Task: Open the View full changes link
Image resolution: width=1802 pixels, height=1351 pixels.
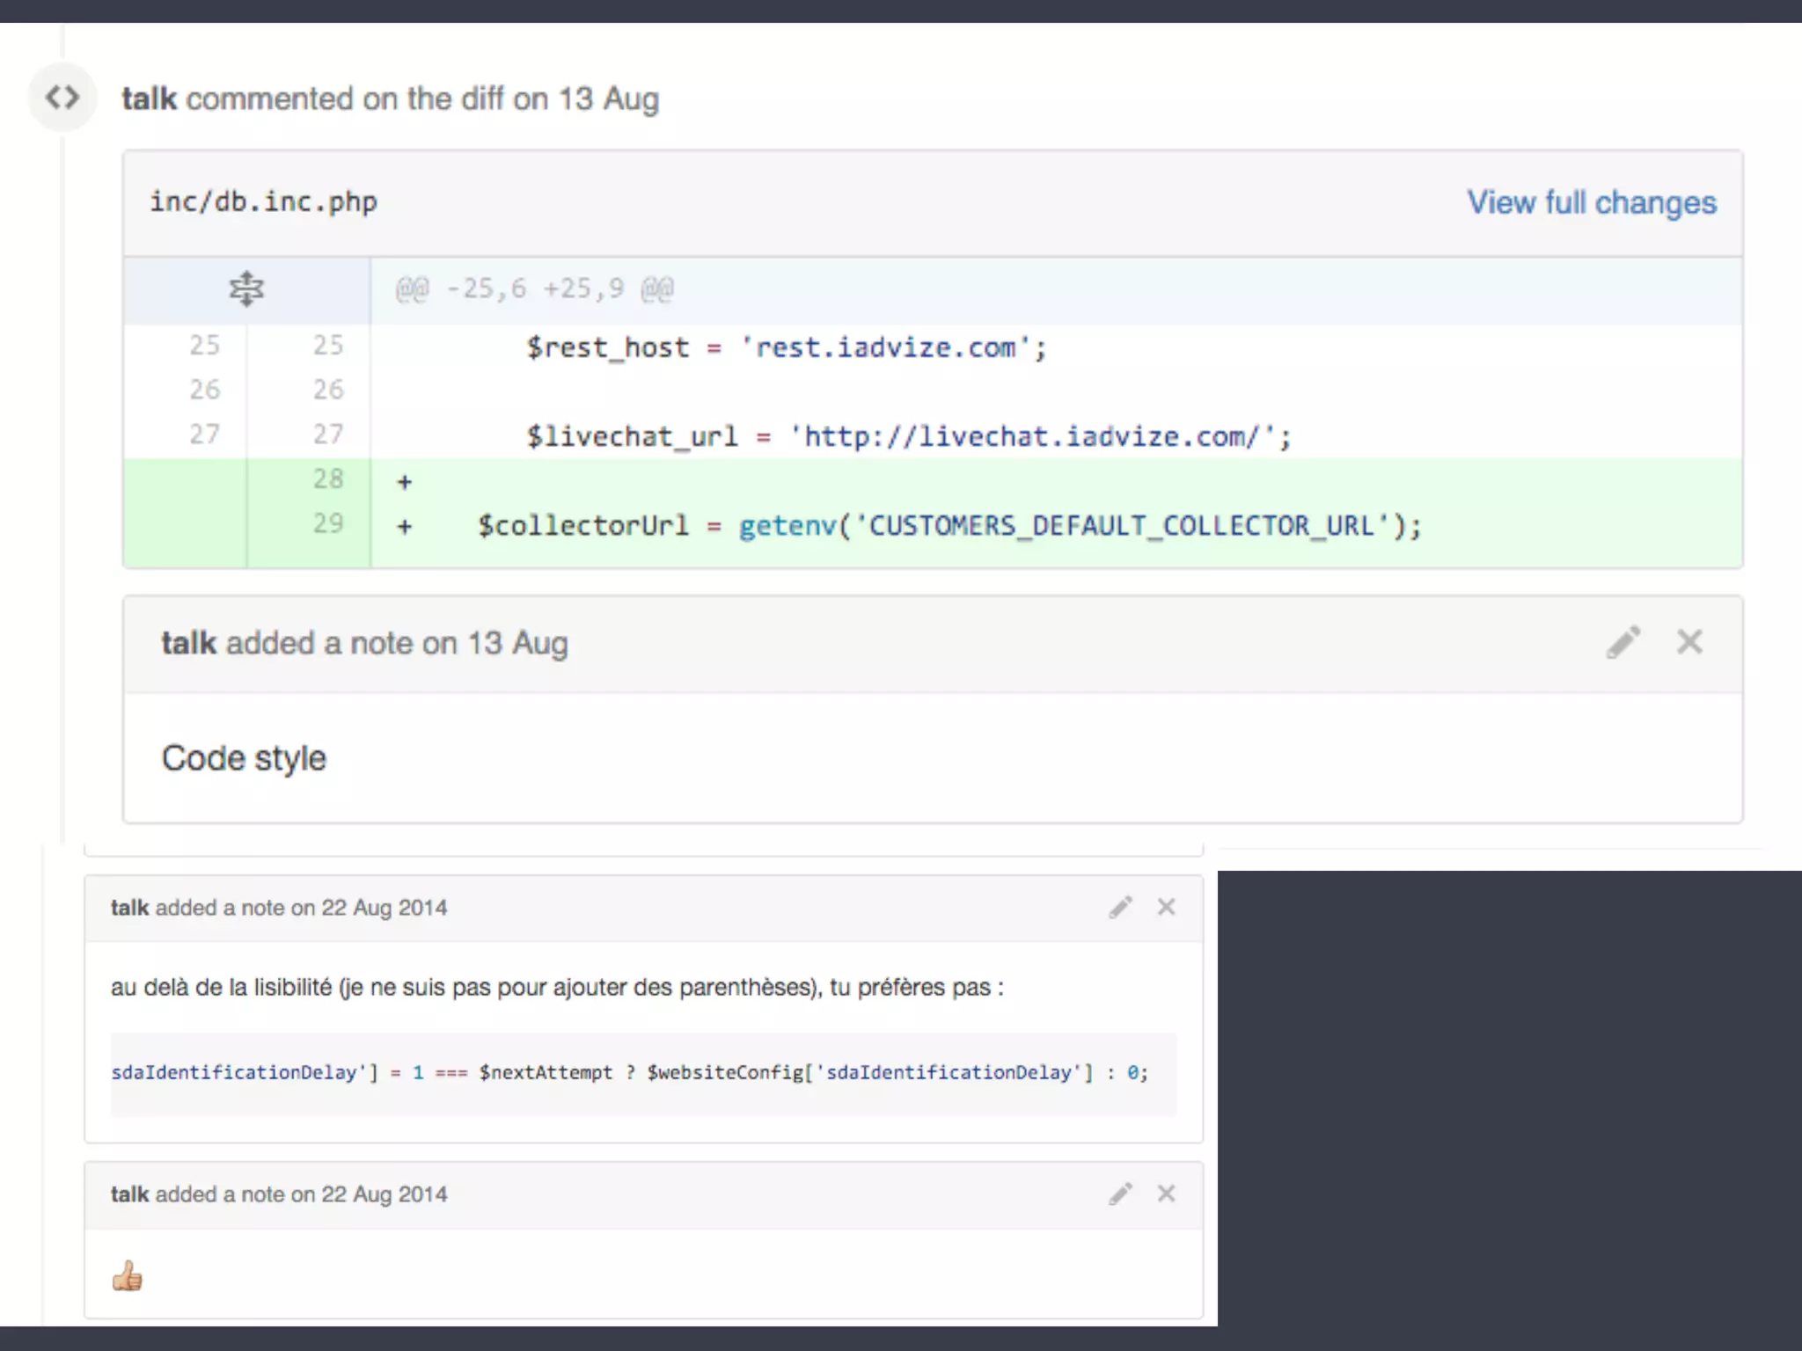Action: coord(1591,202)
